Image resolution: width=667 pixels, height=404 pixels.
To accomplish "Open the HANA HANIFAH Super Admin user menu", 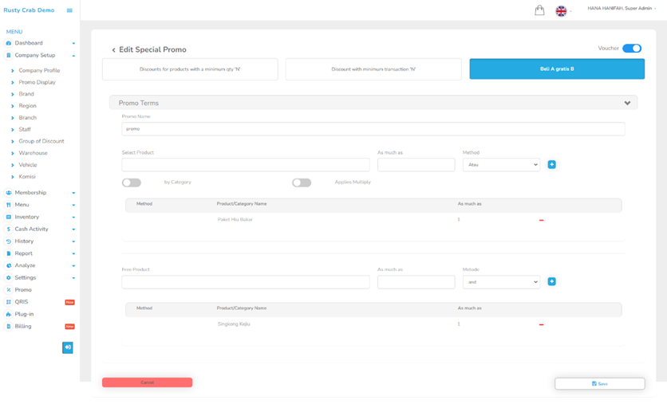I will pyautogui.click(x=622, y=8).
